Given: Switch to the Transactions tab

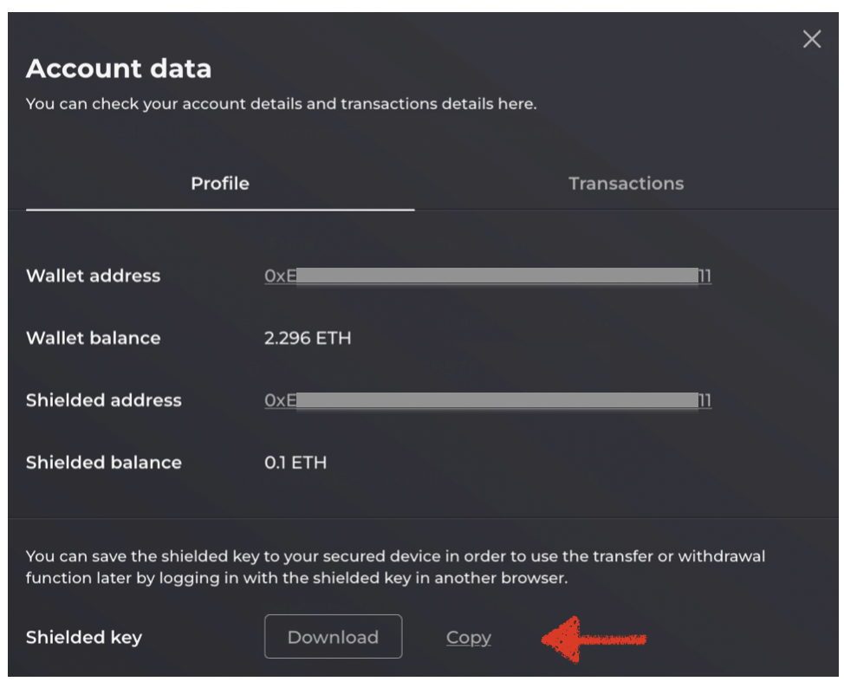Looking at the screenshot, I should (x=626, y=183).
